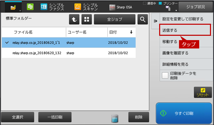This screenshot has height=125, width=214.
Task: Select 設定を変更して印刷する
Action: (186, 19)
